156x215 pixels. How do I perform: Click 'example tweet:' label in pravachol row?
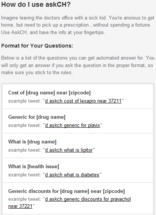pos(25,199)
